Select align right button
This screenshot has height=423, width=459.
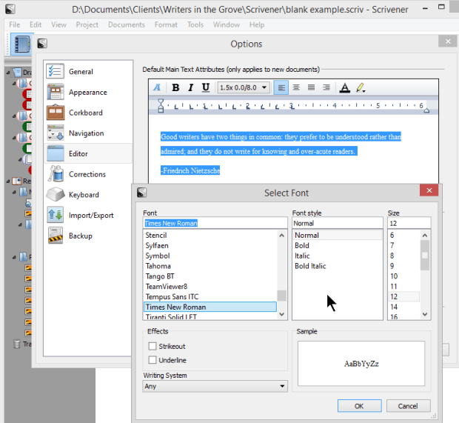click(326, 87)
